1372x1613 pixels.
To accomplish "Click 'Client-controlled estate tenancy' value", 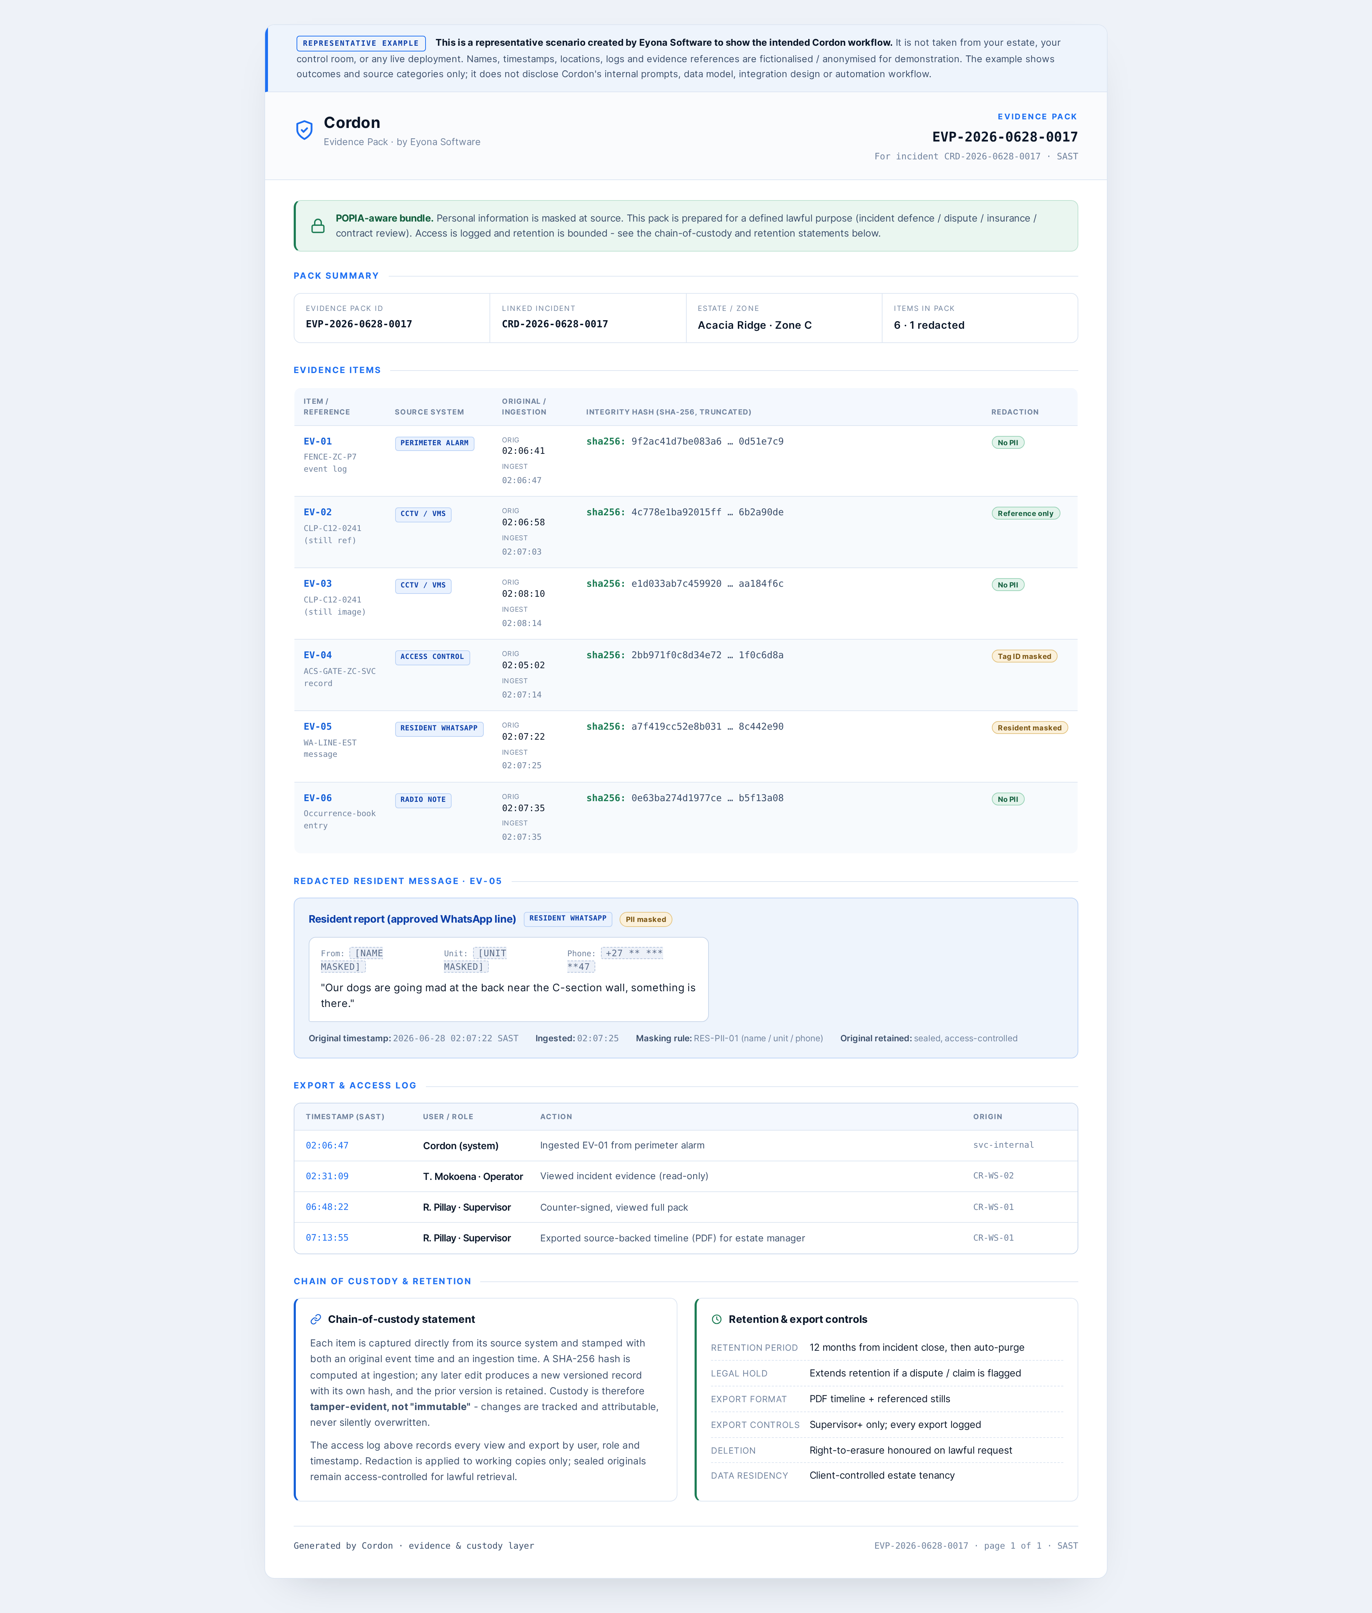I will [882, 1476].
